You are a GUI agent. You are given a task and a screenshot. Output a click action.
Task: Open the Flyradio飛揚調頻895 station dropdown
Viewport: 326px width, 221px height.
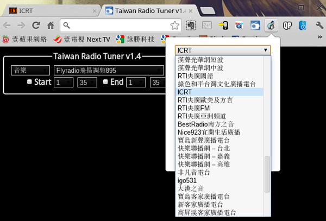109,70
